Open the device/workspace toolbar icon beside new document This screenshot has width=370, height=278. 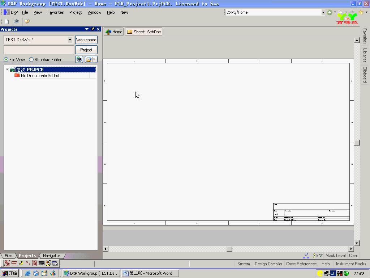16,21
